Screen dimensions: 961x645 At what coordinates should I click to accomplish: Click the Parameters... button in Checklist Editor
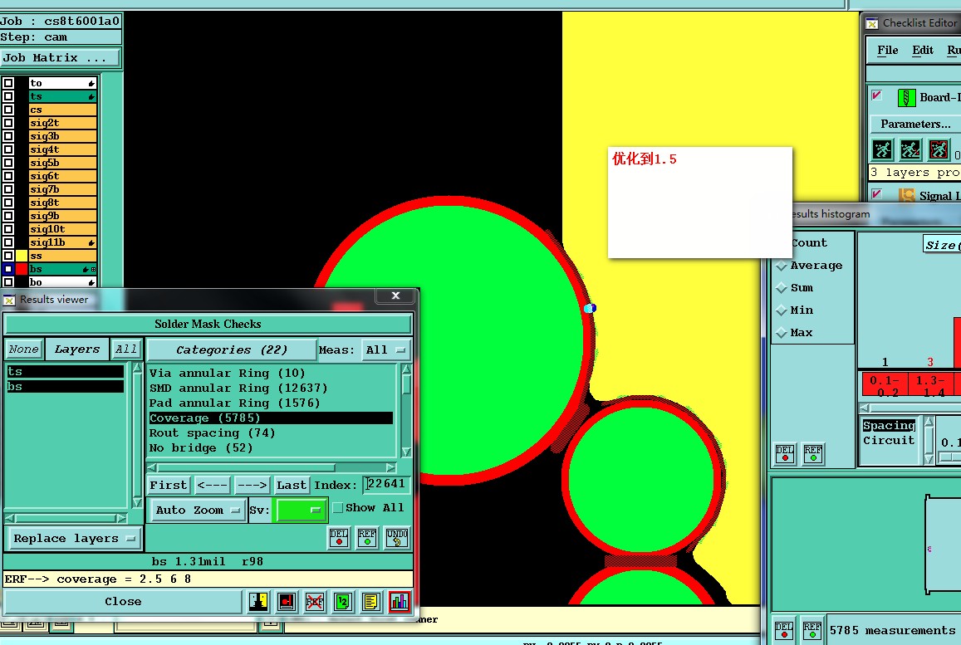(x=915, y=124)
